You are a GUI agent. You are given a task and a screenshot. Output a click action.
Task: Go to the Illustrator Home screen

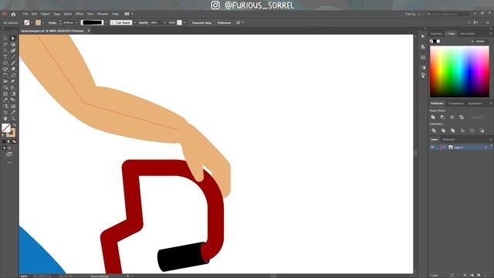13,14
